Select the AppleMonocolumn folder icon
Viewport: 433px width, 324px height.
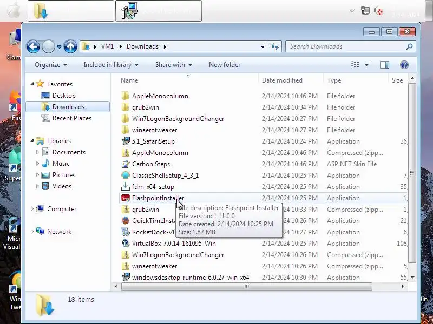(126, 96)
